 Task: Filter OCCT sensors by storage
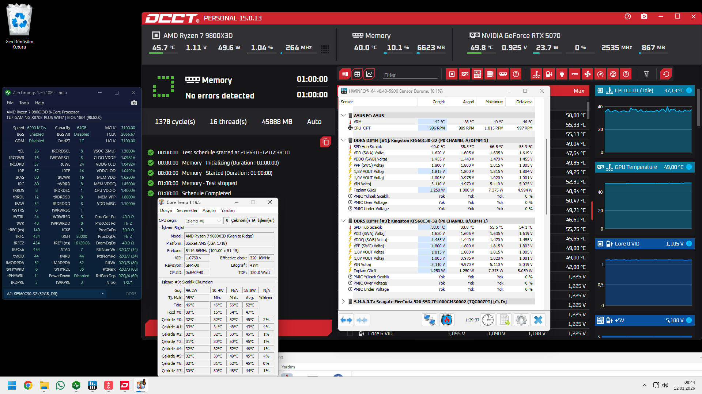(x=490, y=74)
